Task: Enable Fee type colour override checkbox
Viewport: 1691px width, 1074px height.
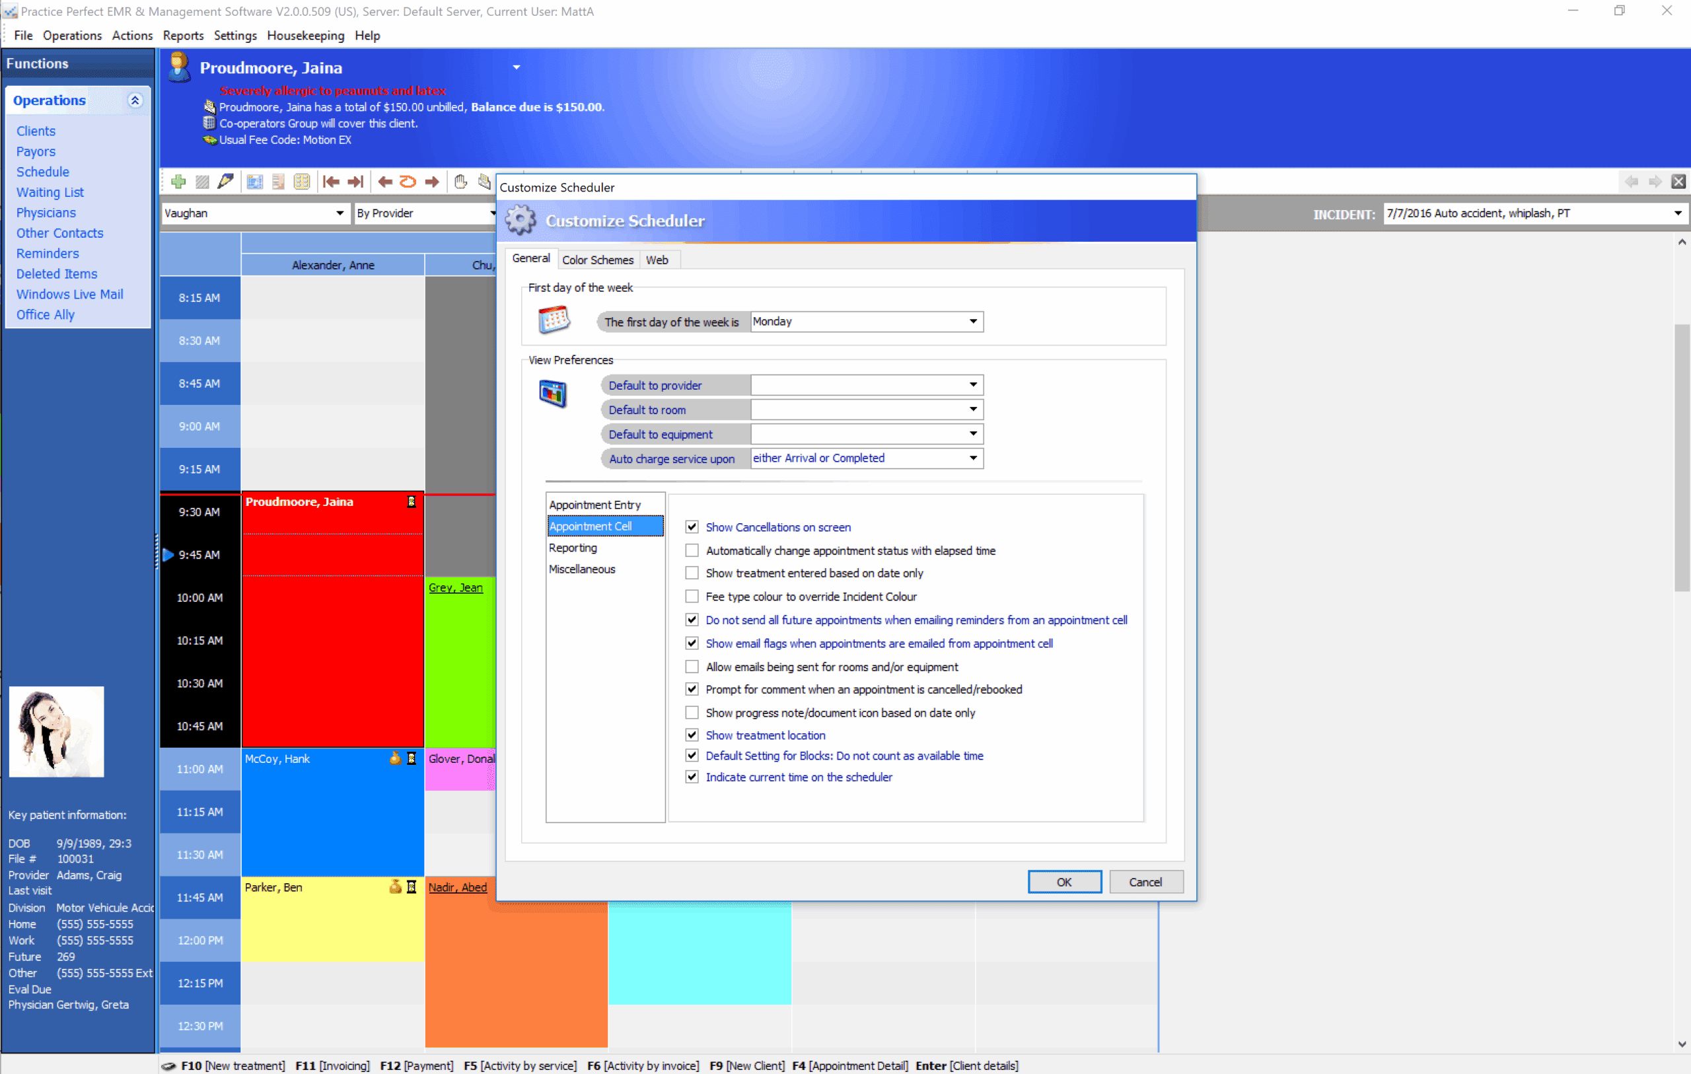Action: (692, 596)
